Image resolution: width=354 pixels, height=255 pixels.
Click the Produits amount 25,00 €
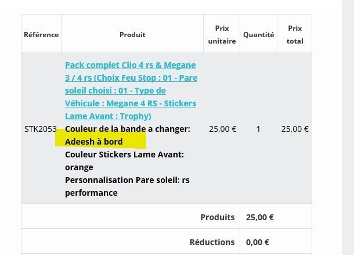click(x=260, y=217)
